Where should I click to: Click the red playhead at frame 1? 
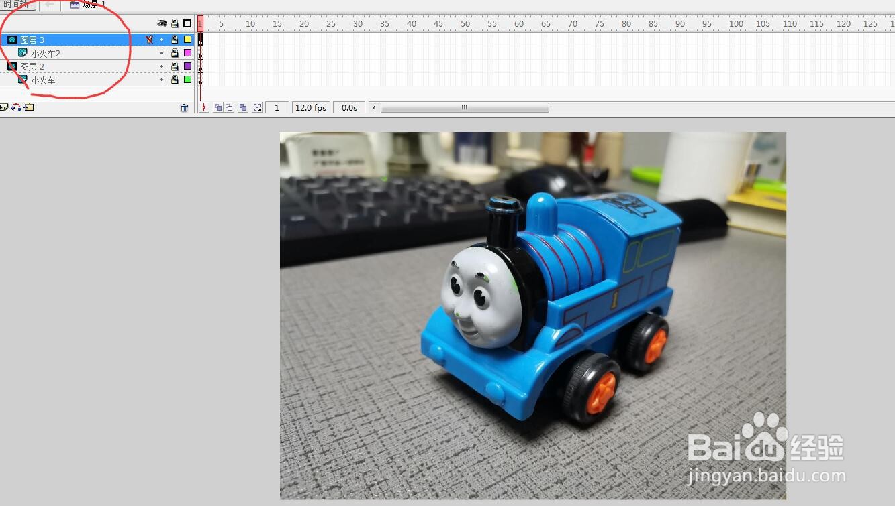(x=200, y=23)
